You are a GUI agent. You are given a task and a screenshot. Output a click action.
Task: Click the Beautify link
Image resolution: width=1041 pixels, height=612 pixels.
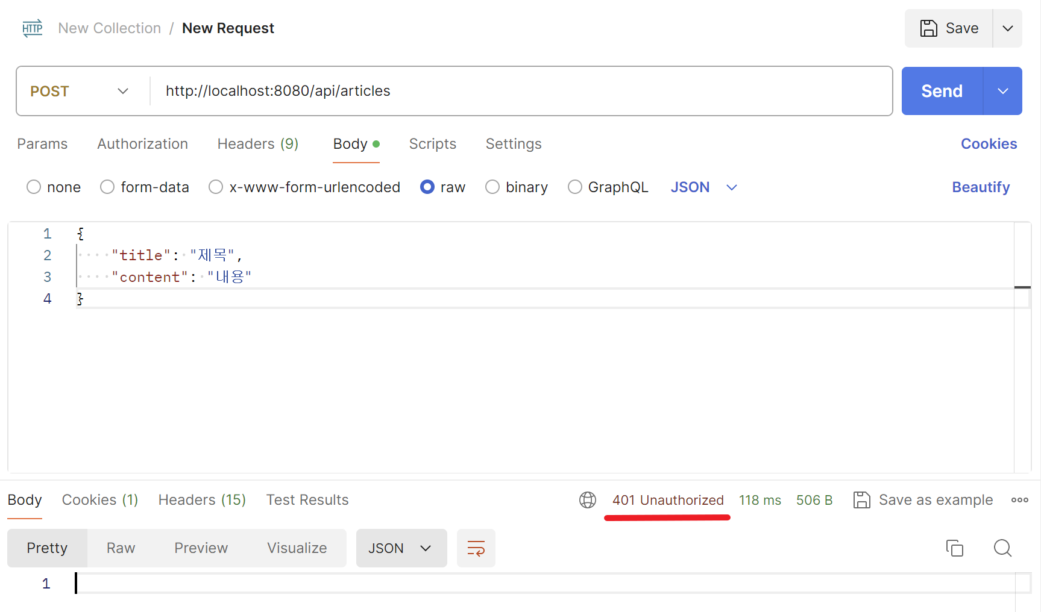click(x=981, y=187)
